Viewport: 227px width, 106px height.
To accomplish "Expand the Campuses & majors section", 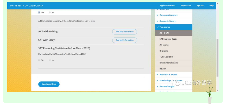I will click(168, 15).
